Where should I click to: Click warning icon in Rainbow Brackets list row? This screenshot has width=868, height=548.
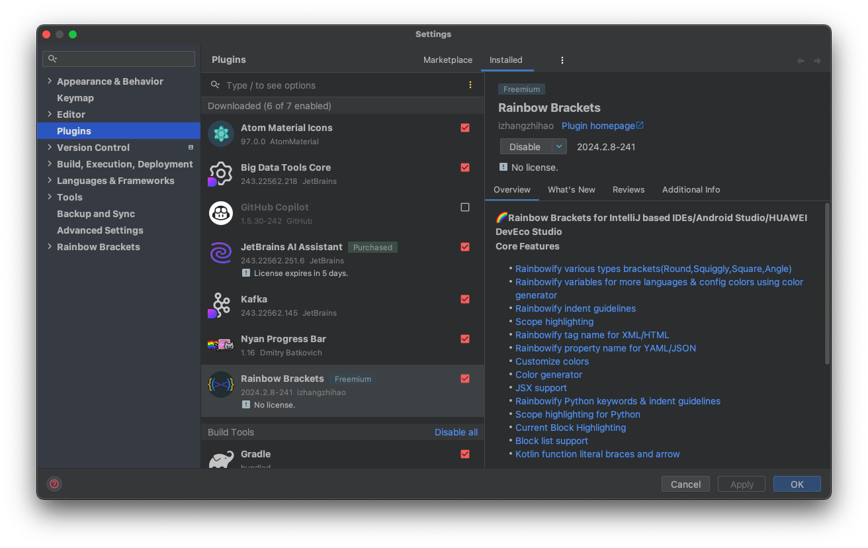pyautogui.click(x=246, y=404)
